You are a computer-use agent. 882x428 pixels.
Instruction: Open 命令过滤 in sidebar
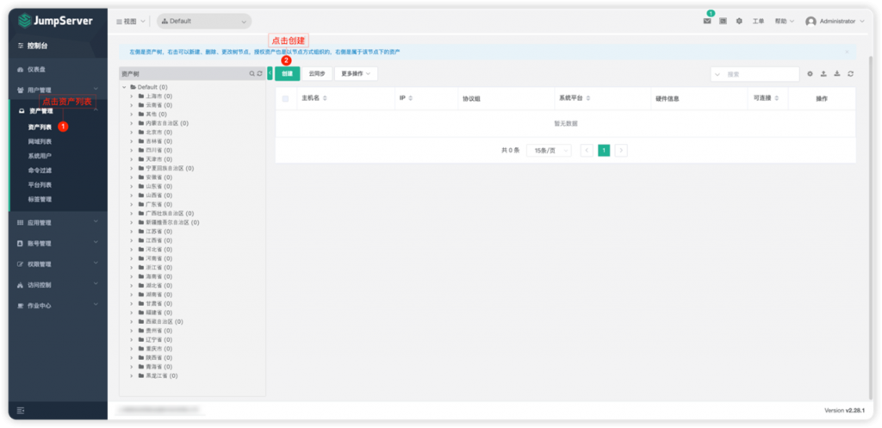coord(40,171)
